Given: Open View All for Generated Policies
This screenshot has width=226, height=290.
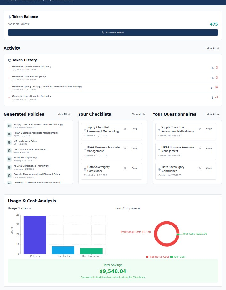Looking at the screenshot, I should click(x=64, y=114).
